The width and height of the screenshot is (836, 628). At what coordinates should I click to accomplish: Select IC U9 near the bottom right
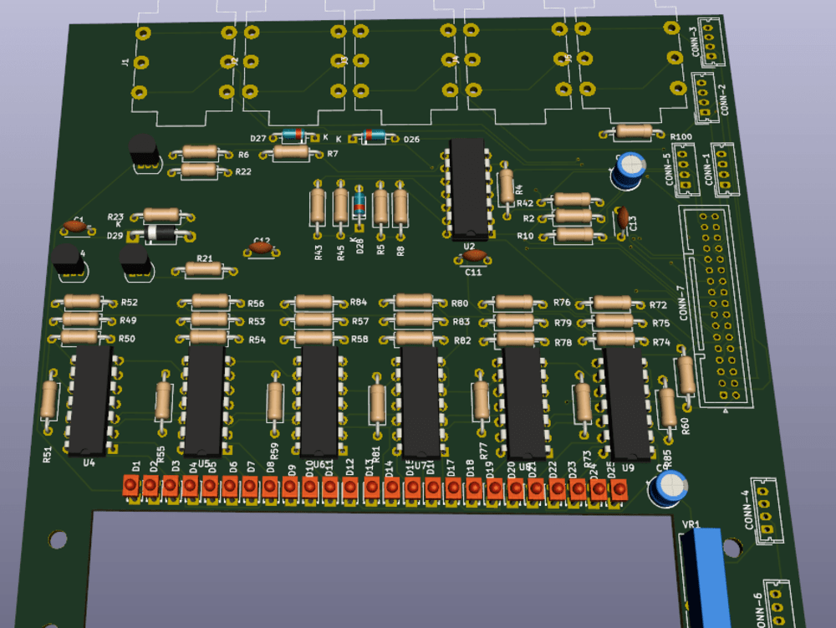[x=629, y=401]
